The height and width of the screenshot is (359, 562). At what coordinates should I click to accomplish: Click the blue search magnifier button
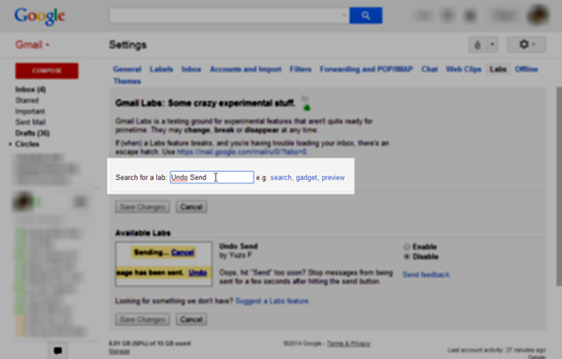pyautogui.click(x=365, y=16)
